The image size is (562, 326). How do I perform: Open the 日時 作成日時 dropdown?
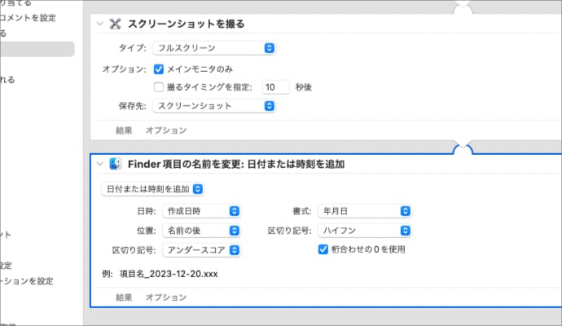pyautogui.click(x=201, y=211)
